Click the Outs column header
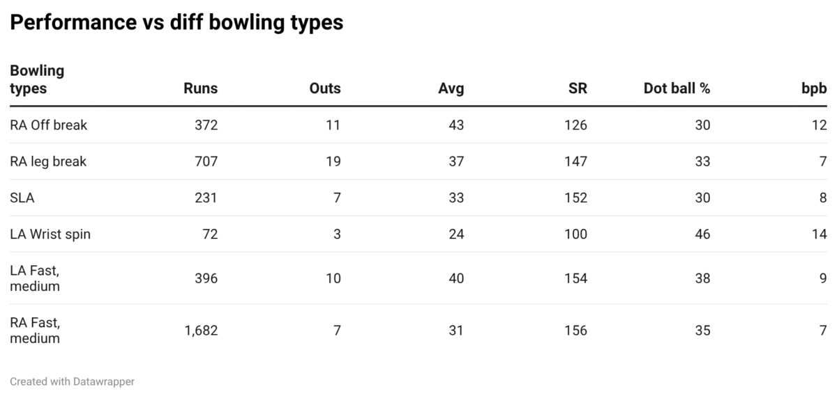 [324, 88]
